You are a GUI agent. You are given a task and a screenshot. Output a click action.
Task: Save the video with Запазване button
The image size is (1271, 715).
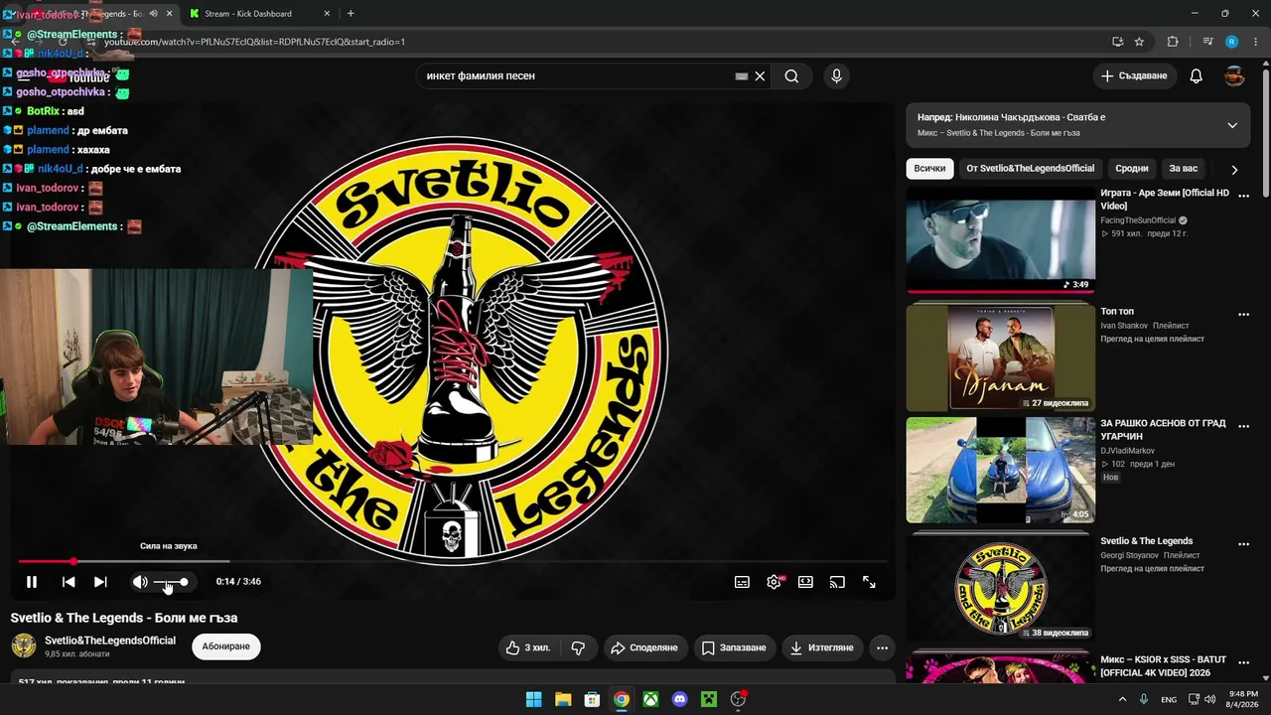[x=734, y=647]
